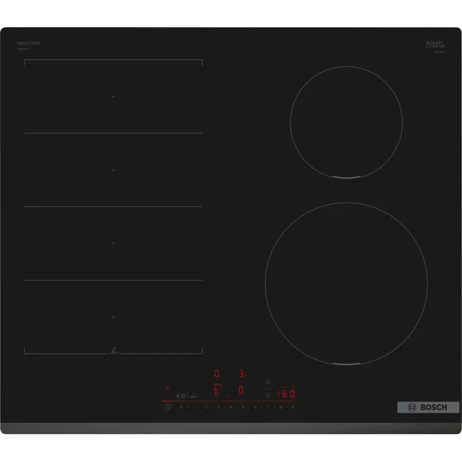Touch the INDUCTION label text
The height and width of the screenshot is (462, 462).
click(x=28, y=43)
